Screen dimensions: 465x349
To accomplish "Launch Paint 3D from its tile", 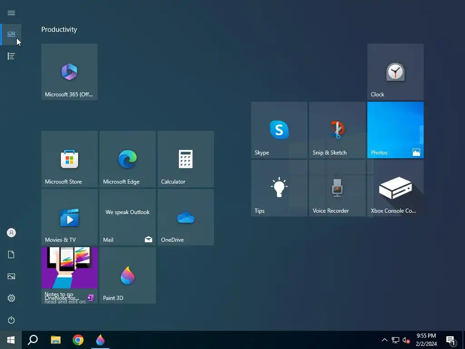I will click(x=128, y=275).
